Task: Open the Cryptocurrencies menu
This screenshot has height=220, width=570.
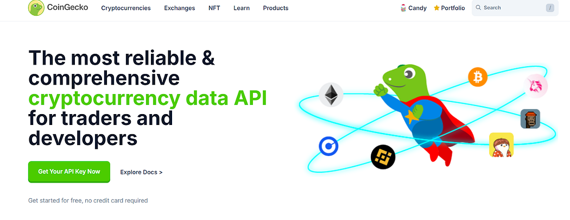Action: pyautogui.click(x=126, y=8)
